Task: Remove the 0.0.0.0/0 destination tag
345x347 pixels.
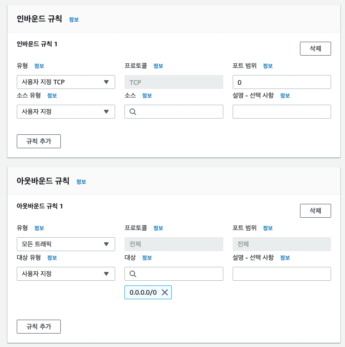Action: pyautogui.click(x=165, y=292)
